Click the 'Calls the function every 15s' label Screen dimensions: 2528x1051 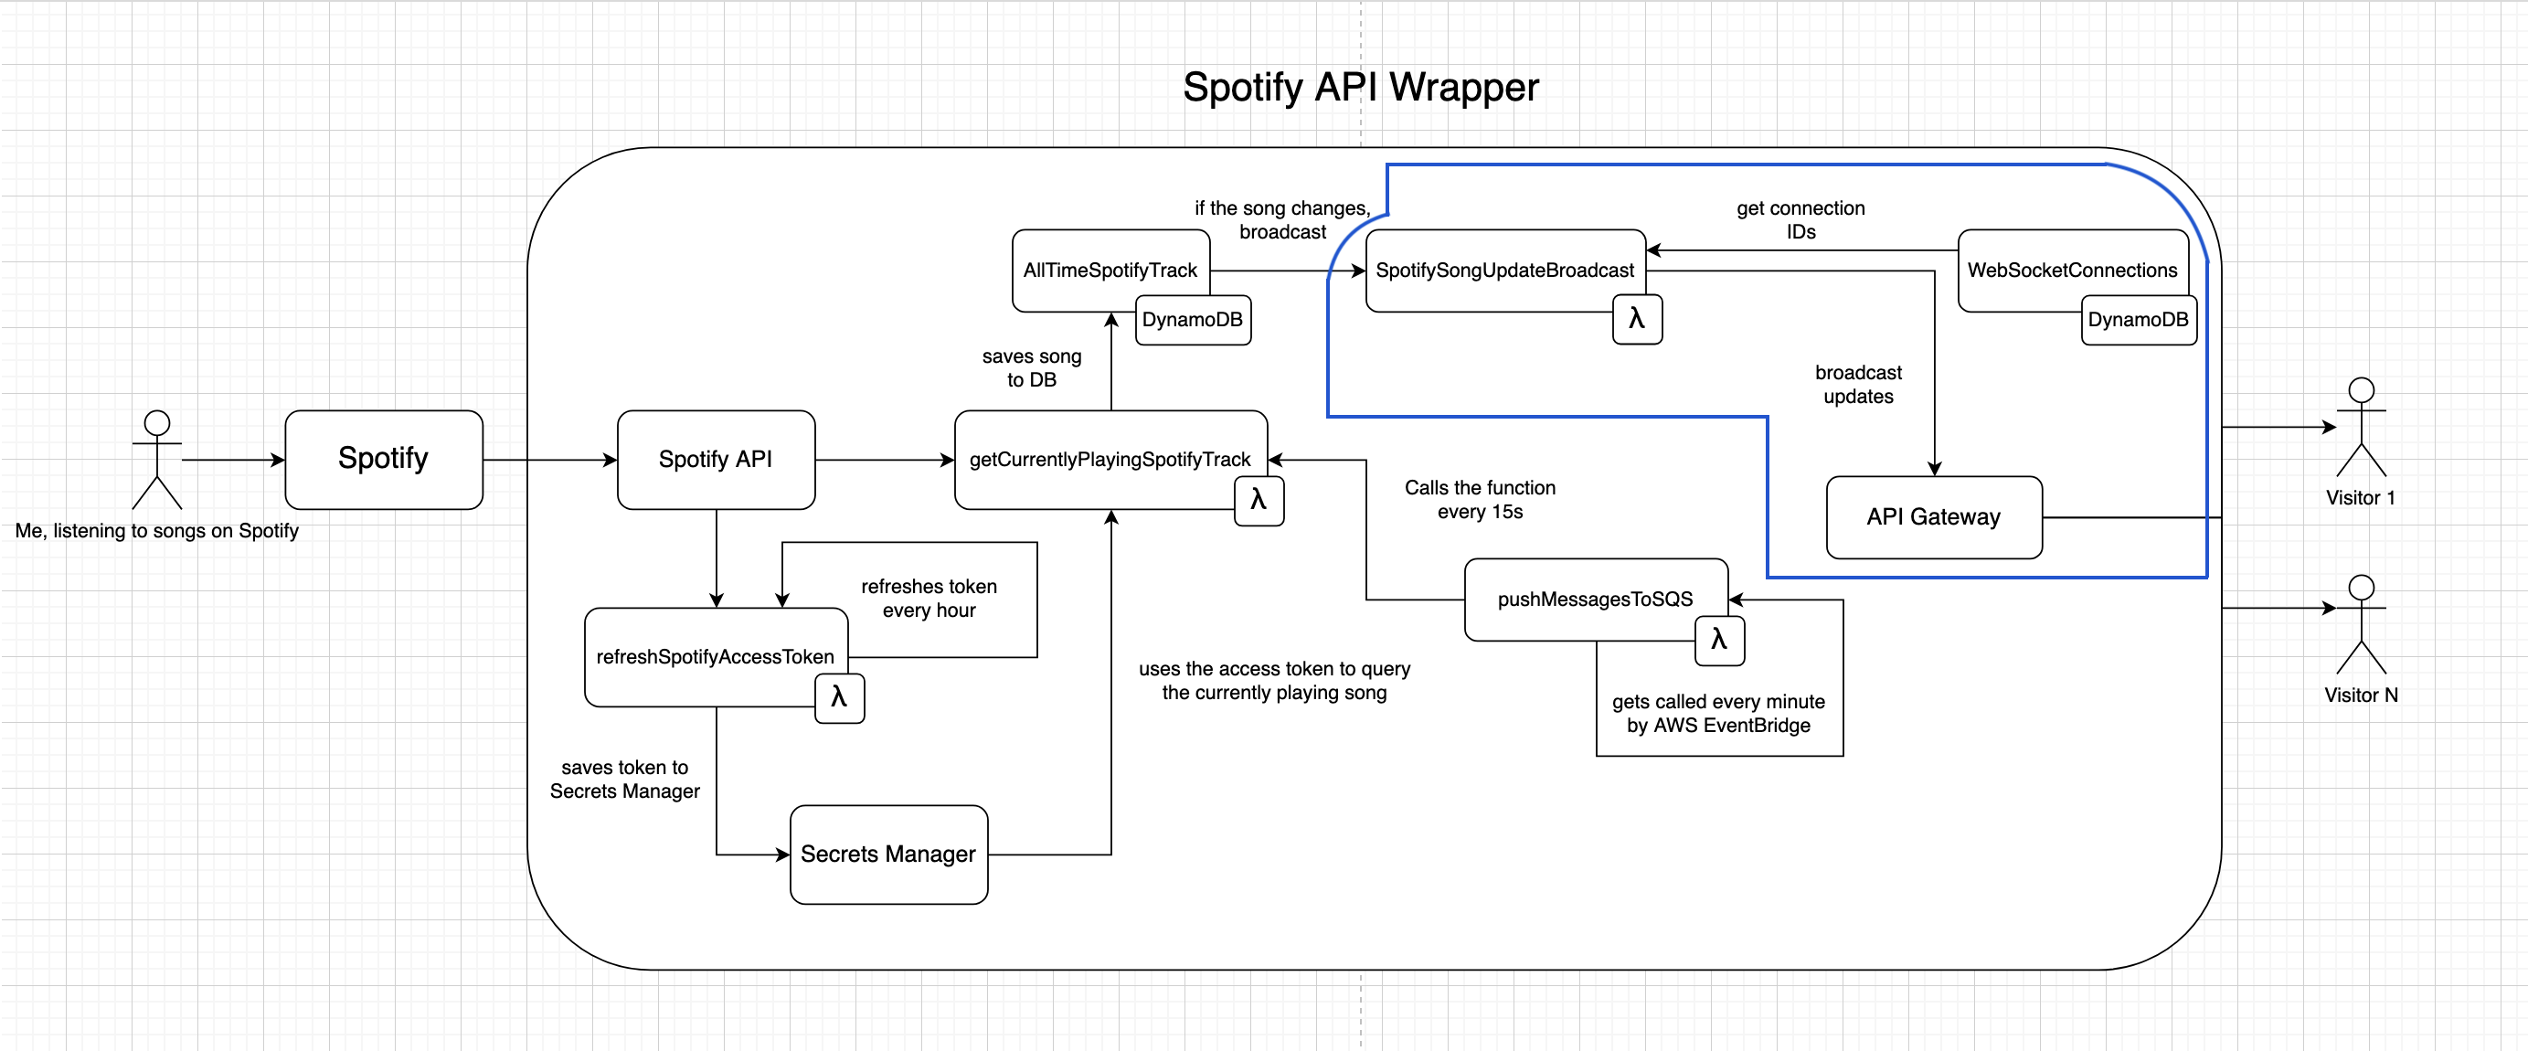[1481, 500]
